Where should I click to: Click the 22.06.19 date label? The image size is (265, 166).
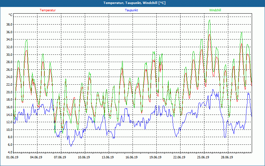(x=179, y=157)
